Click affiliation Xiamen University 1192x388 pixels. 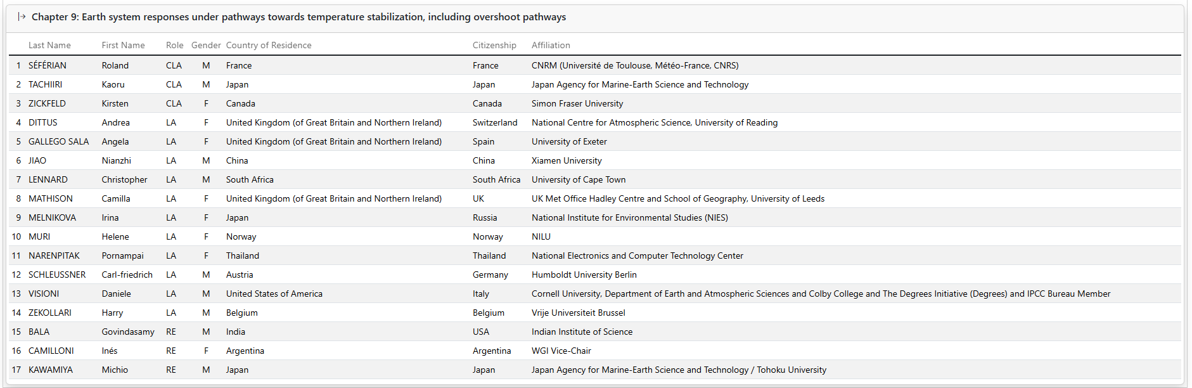[x=567, y=160]
